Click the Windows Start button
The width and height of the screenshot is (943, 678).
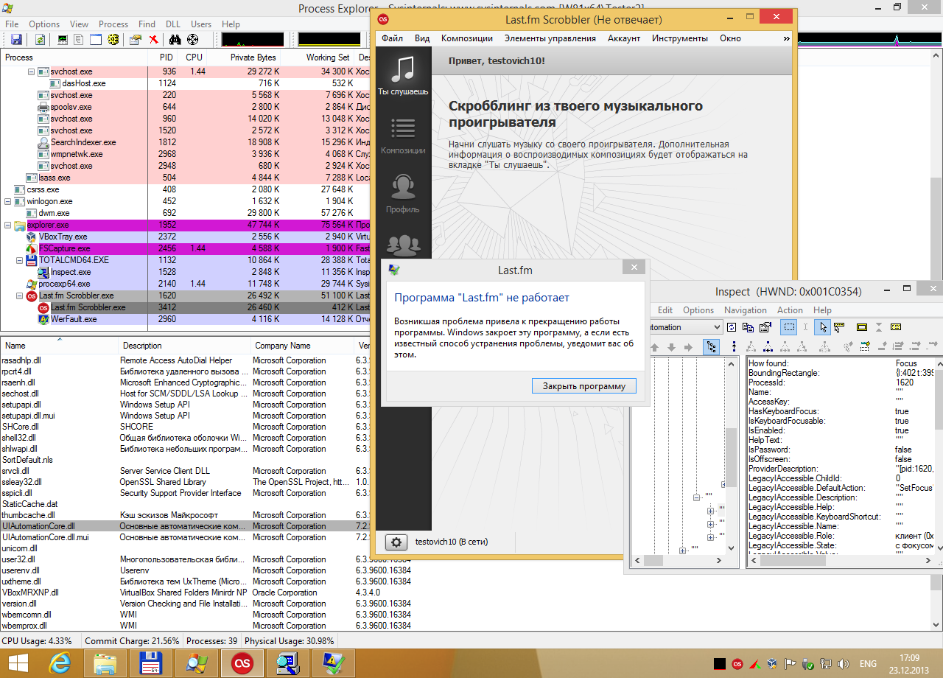[x=18, y=663]
